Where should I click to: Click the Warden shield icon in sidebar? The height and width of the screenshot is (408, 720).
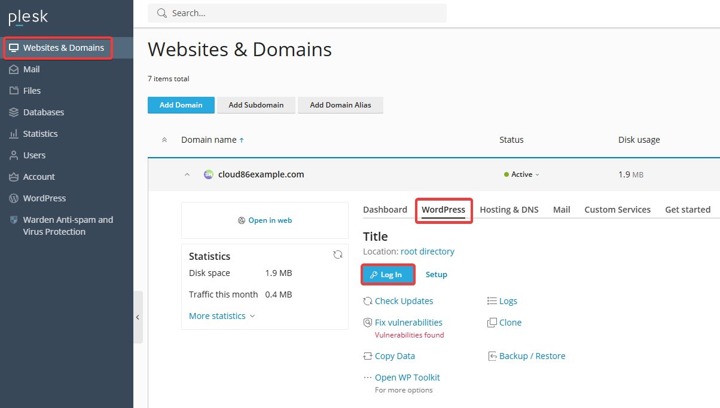pyautogui.click(x=14, y=220)
